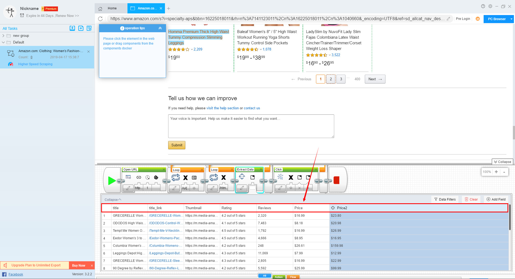
Task: Click the edit pencil of second Loop block
Action: click(212, 188)
